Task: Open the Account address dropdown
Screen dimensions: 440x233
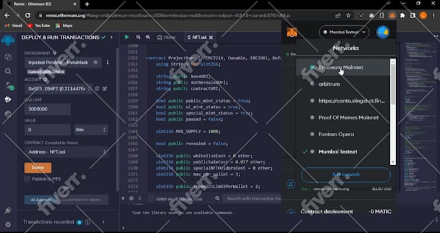Action: (58, 89)
